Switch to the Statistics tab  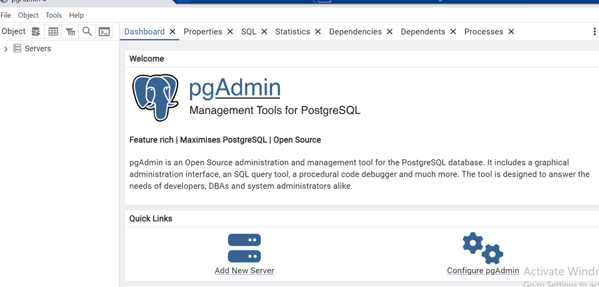point(293,32)
